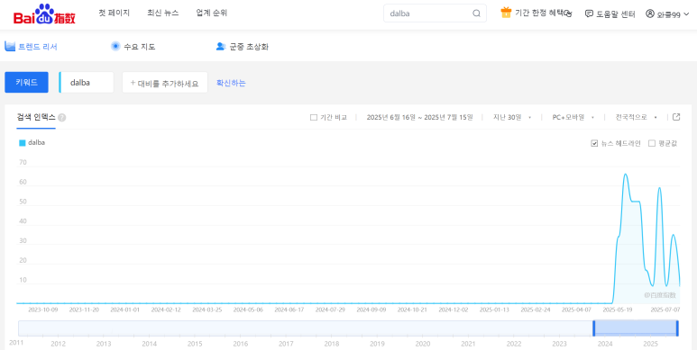The height and width of the screenshot is (350, 697).
Task: Click the gift box promotion icon
Action: [x=506, y=13]
